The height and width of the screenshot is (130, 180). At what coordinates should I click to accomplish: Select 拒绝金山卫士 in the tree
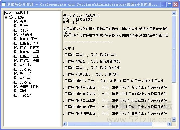29,56
